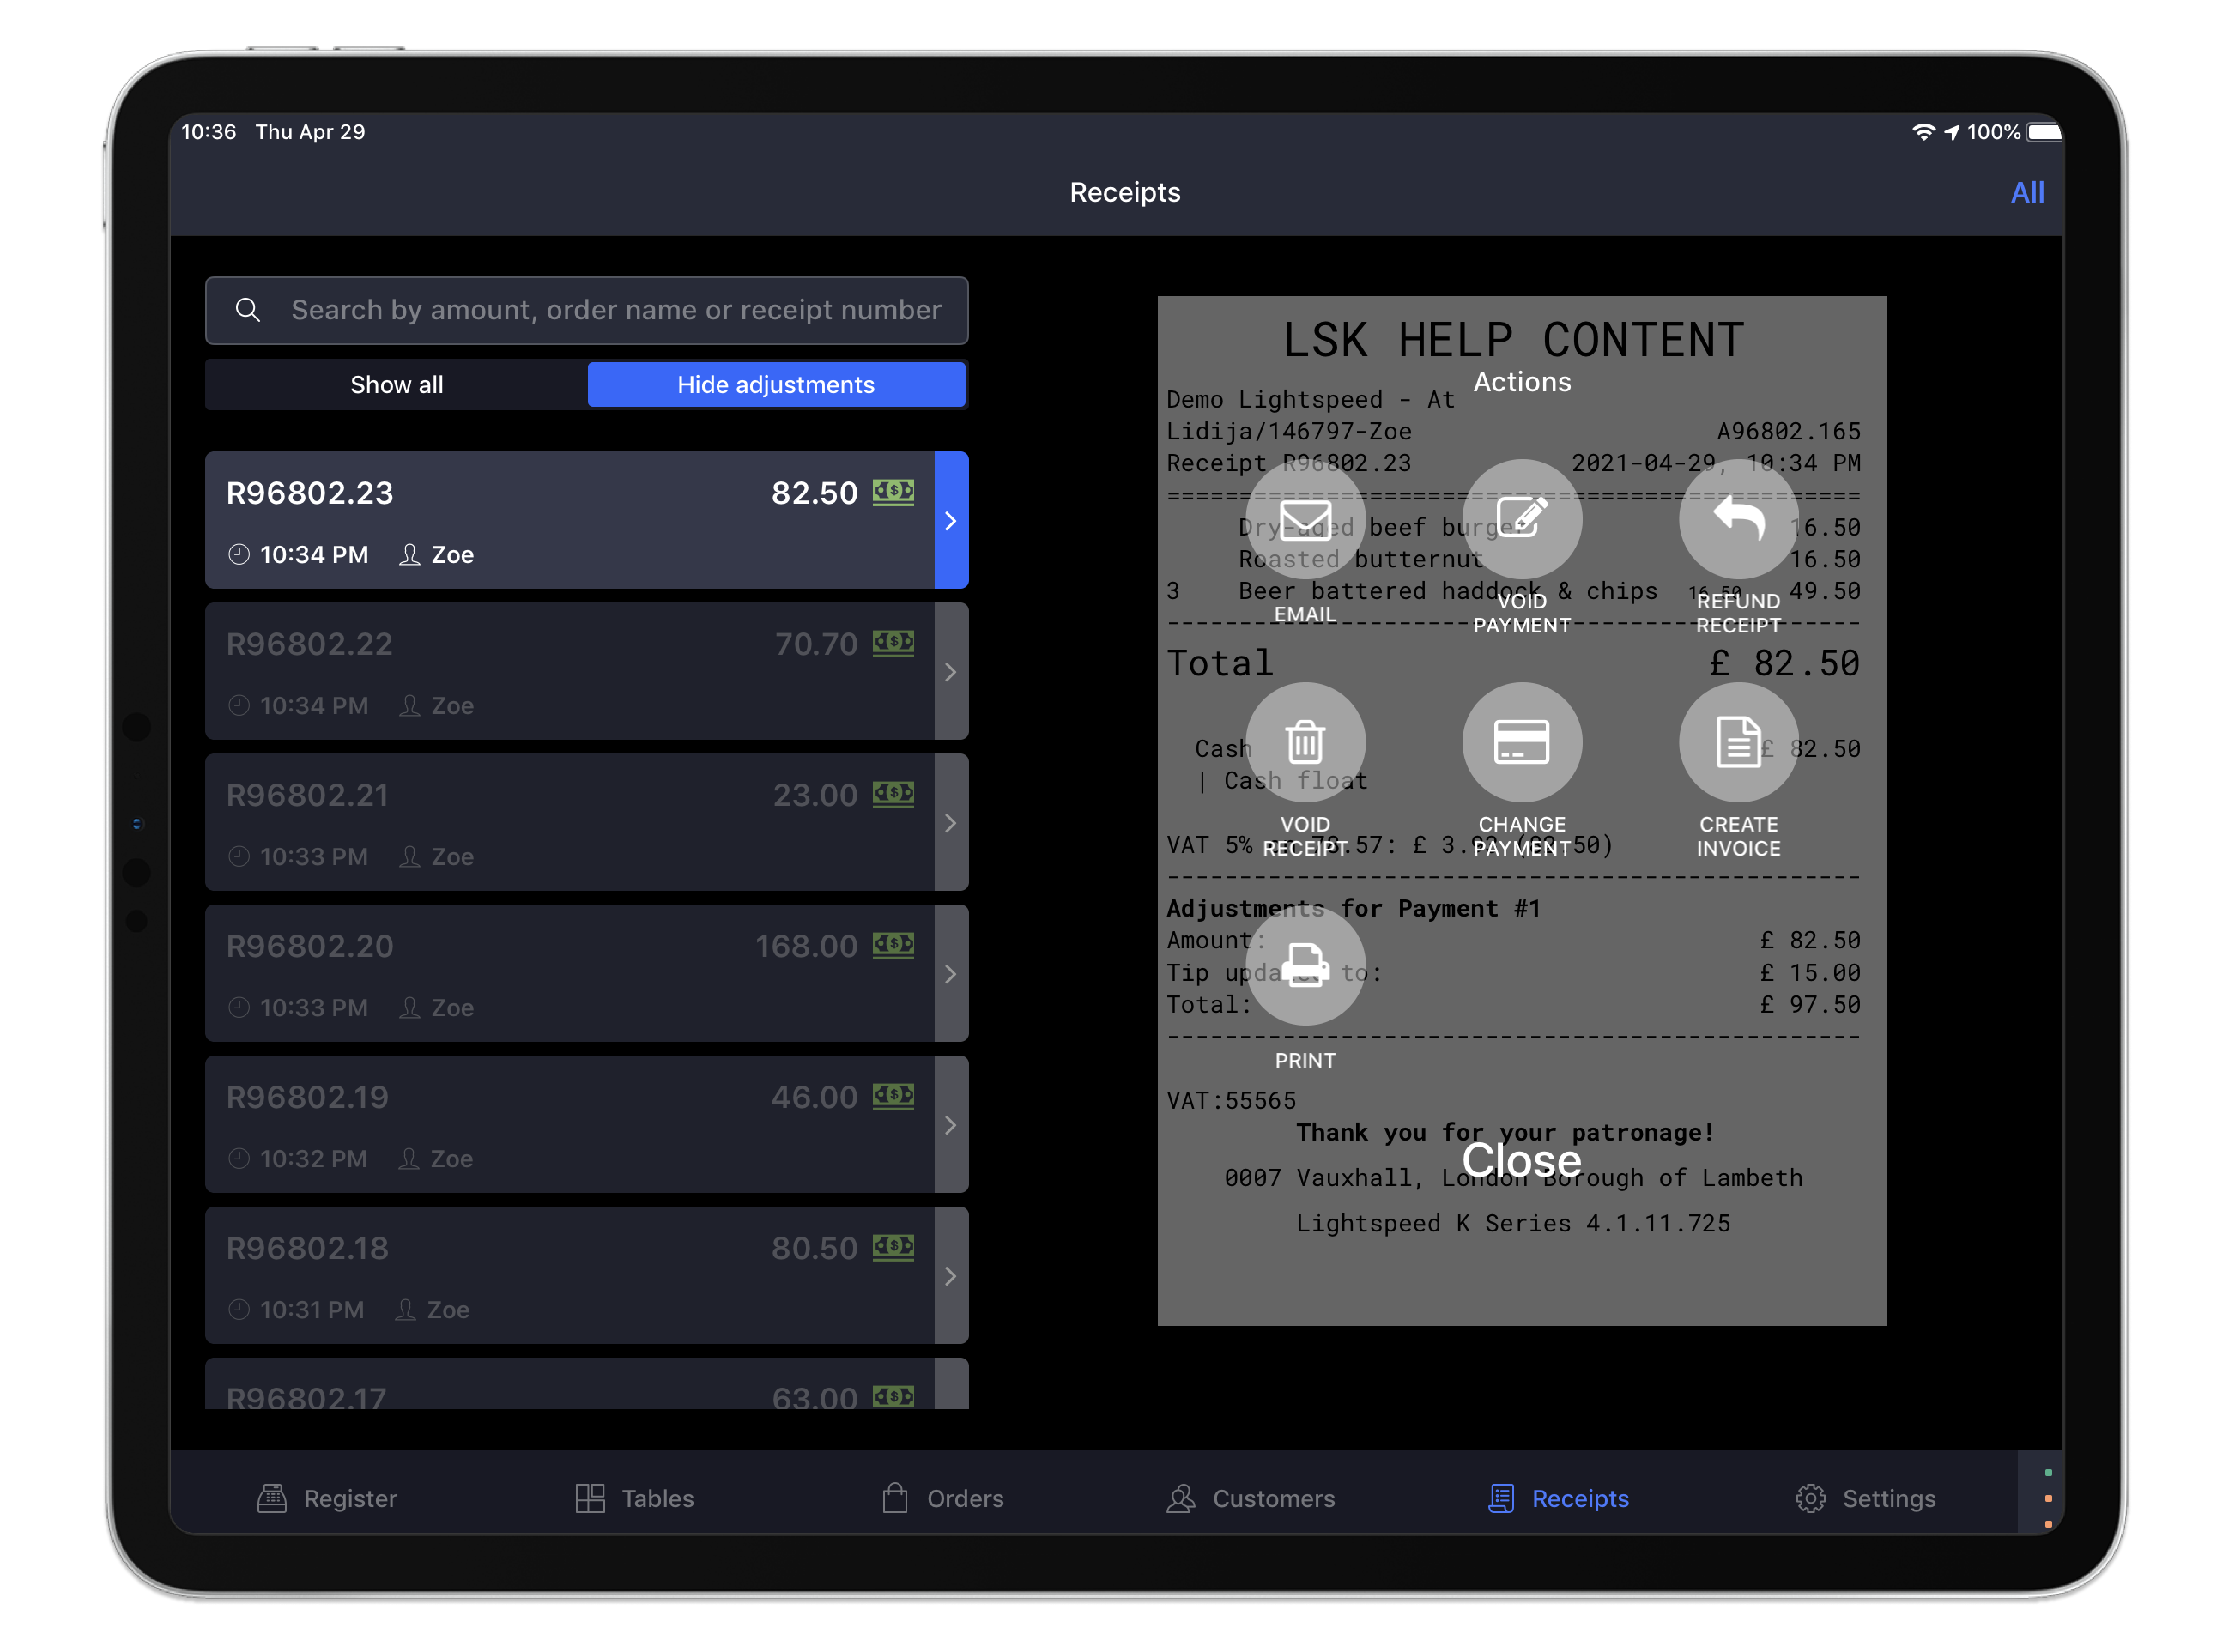This screenshot has height=1652, width=2235.
Task: Open the Receipts tab
Action: pos(1558,1498)
